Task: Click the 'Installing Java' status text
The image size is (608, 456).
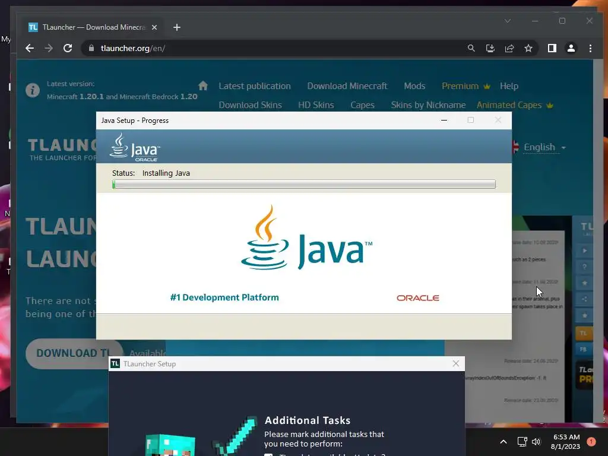Action: pos(166,173)
